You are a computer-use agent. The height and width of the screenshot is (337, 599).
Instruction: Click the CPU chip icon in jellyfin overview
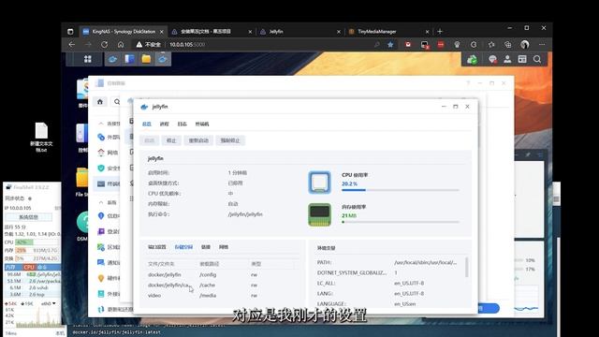click(320, 183)
